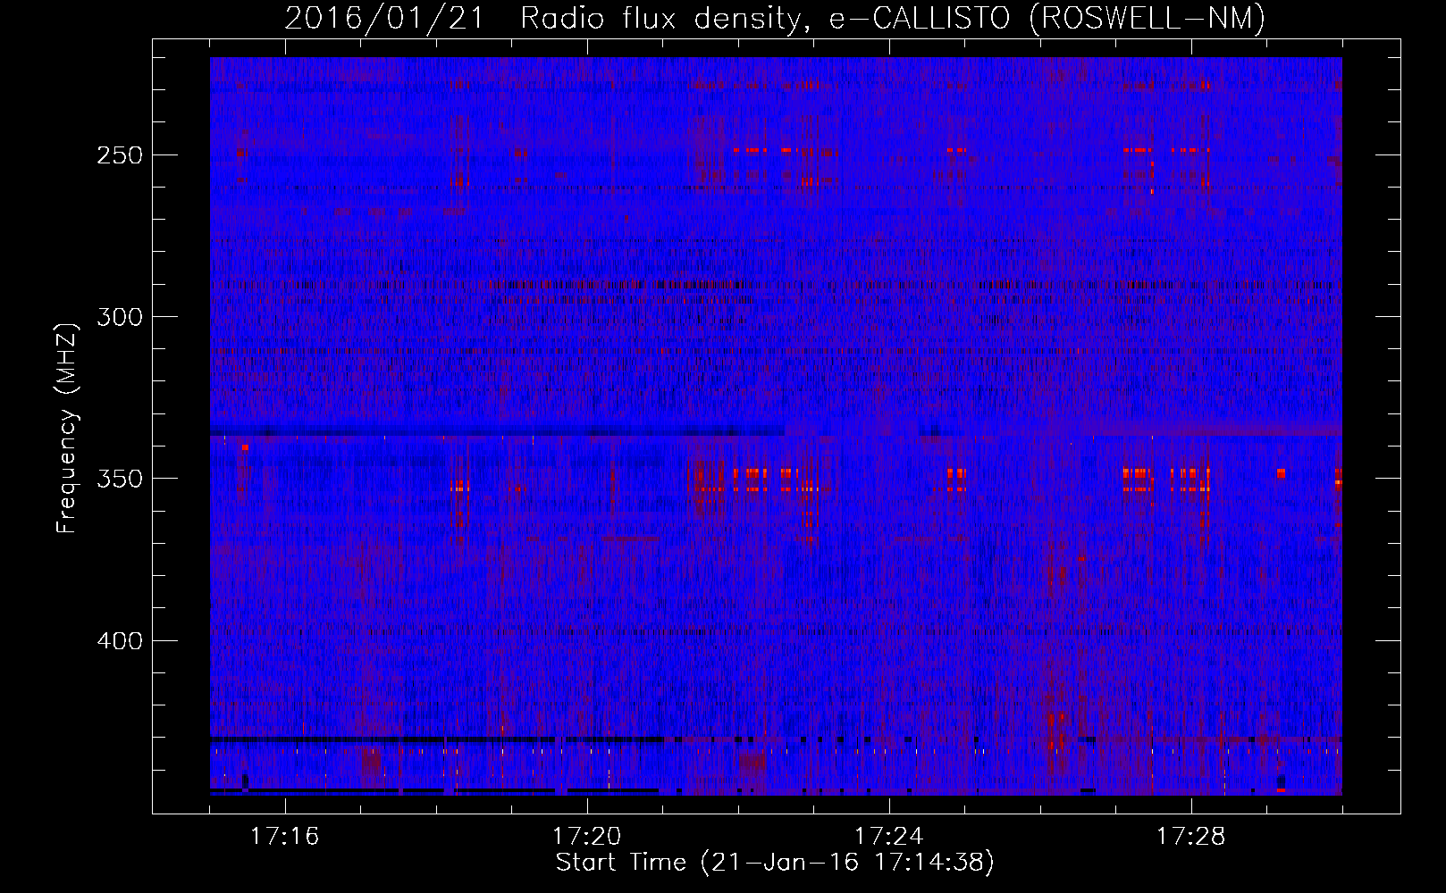Click the 17:28 time axis label
Image resolution: width=1446 pixels, height=893 pixels.
1190,837
